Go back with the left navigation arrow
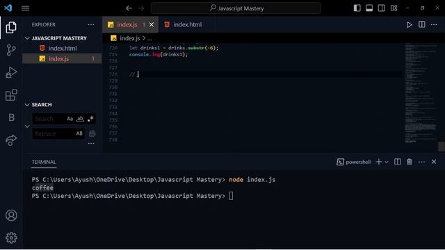Image resolution: width=445 pixels, height=250 pixels. point(129,8)
